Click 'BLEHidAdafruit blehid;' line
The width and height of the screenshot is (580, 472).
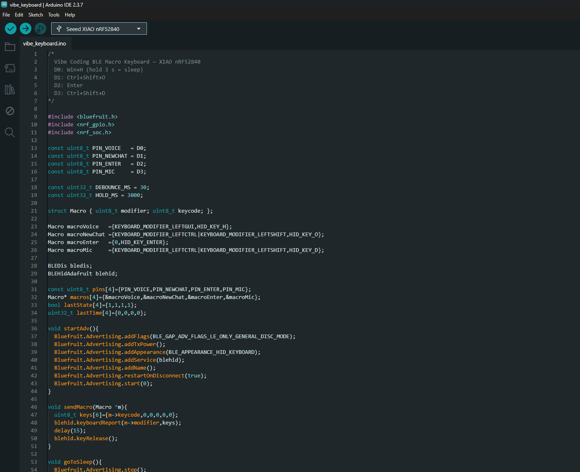[83, 274]
